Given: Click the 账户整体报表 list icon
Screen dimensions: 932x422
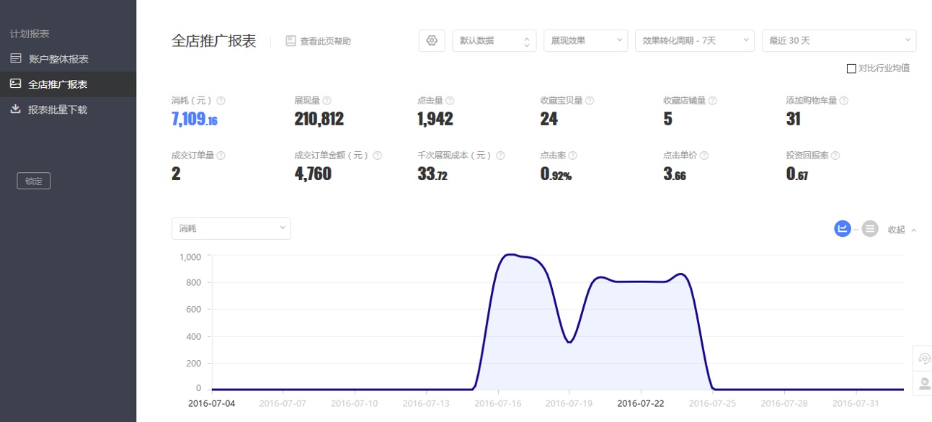Looking at the screenshot, I should (15, 58).
